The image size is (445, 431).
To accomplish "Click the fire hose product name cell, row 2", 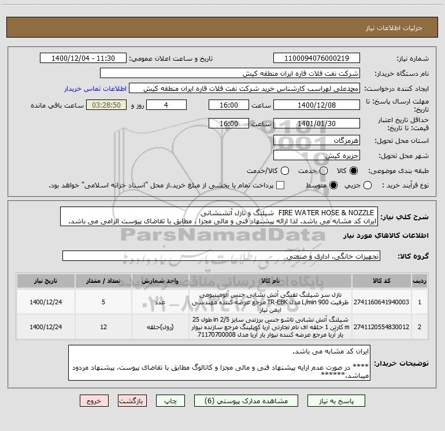I will tap(270, 327).
